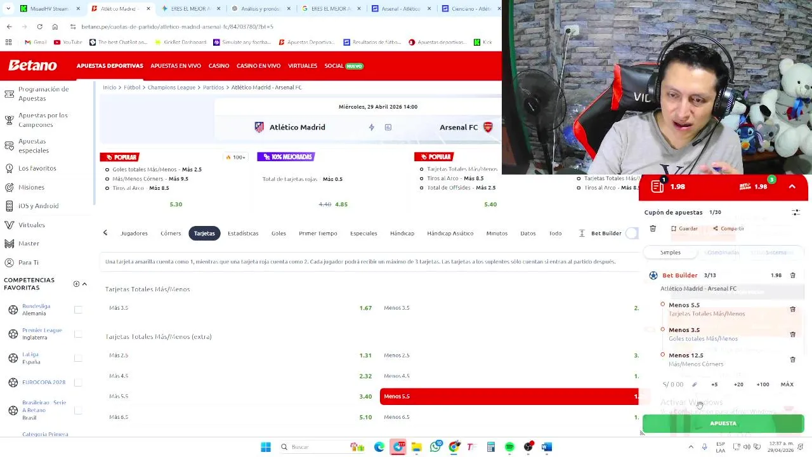Click the pencil icon beside the stake amount
This screenshot has height=457, width=812.
pyautogui.click(x=694, y=385)
